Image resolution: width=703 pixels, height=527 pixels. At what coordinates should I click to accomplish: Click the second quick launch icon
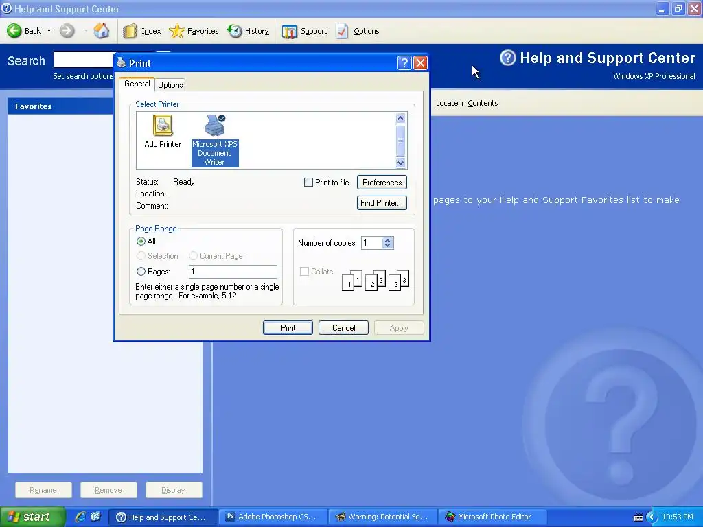(95, 517)
